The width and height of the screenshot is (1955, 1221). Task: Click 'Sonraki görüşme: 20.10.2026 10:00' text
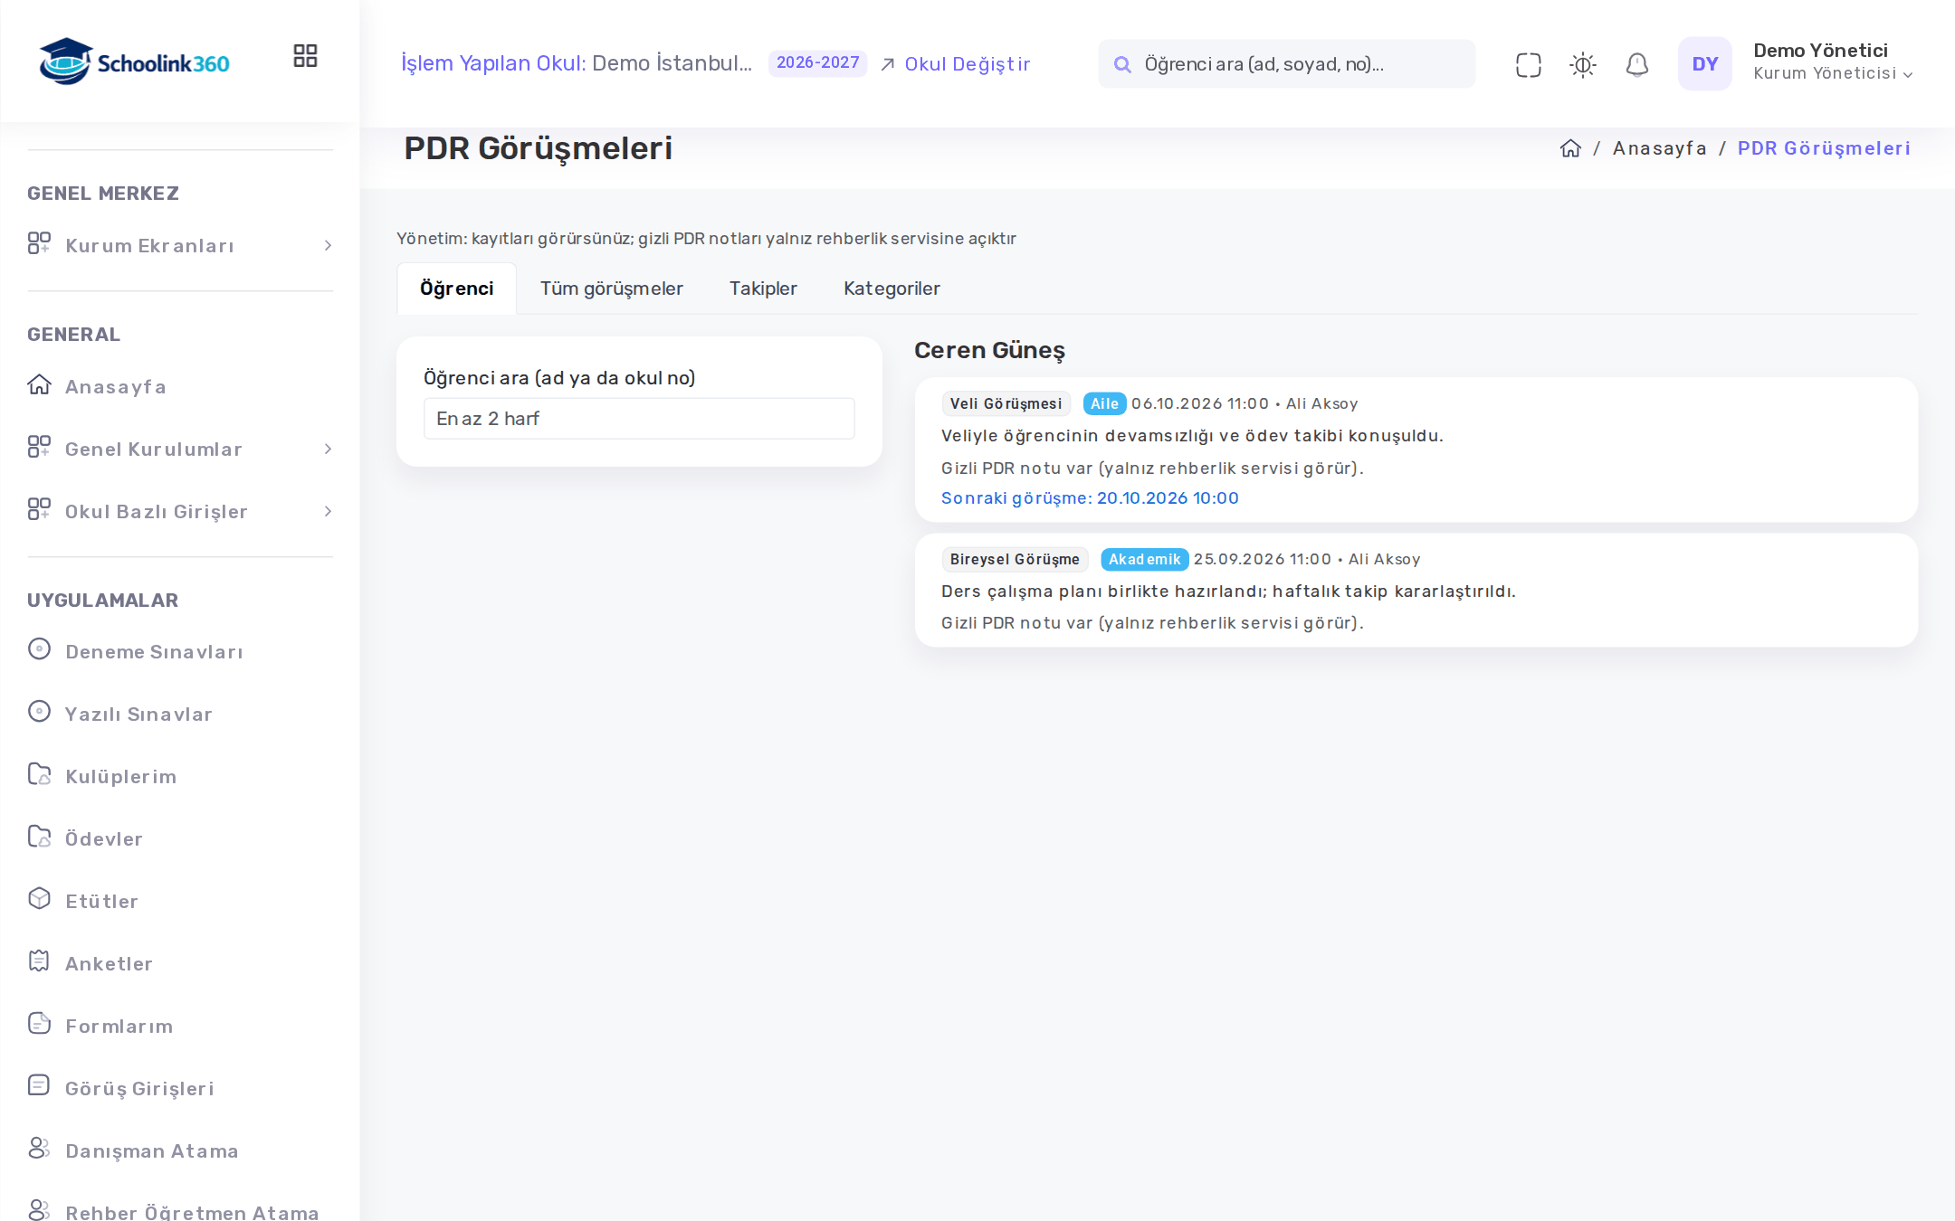coord(1090,498)
